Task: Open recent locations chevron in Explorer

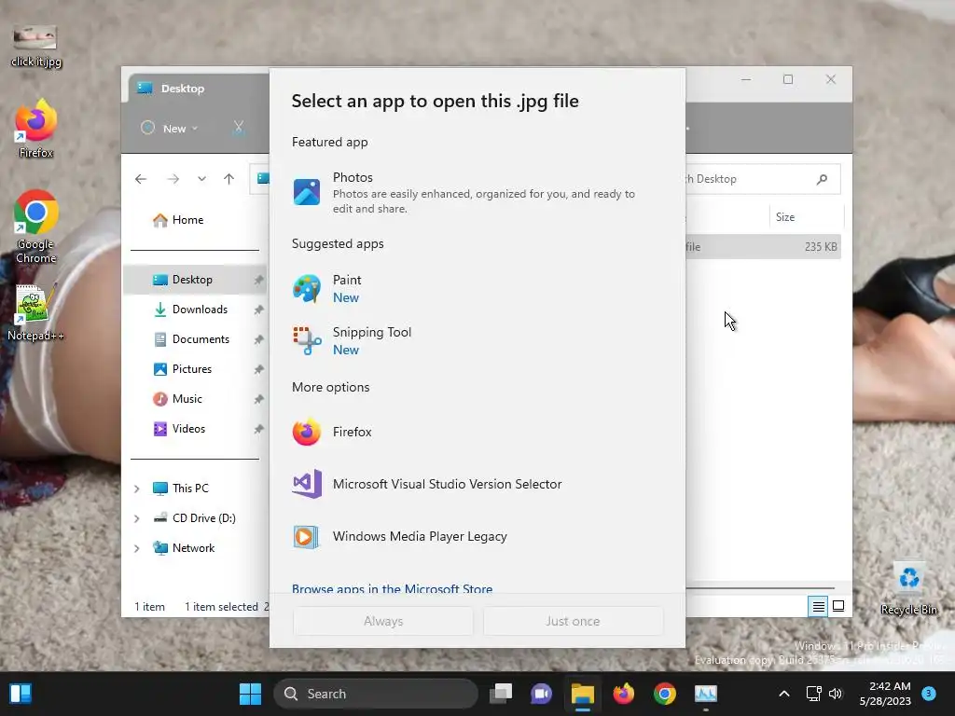Action: (201, 179)
